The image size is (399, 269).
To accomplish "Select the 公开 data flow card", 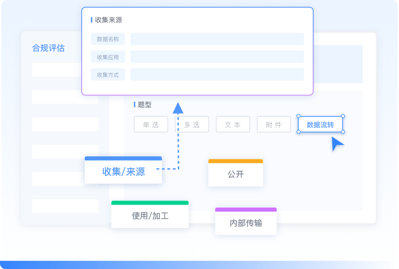I will (235, 174).
